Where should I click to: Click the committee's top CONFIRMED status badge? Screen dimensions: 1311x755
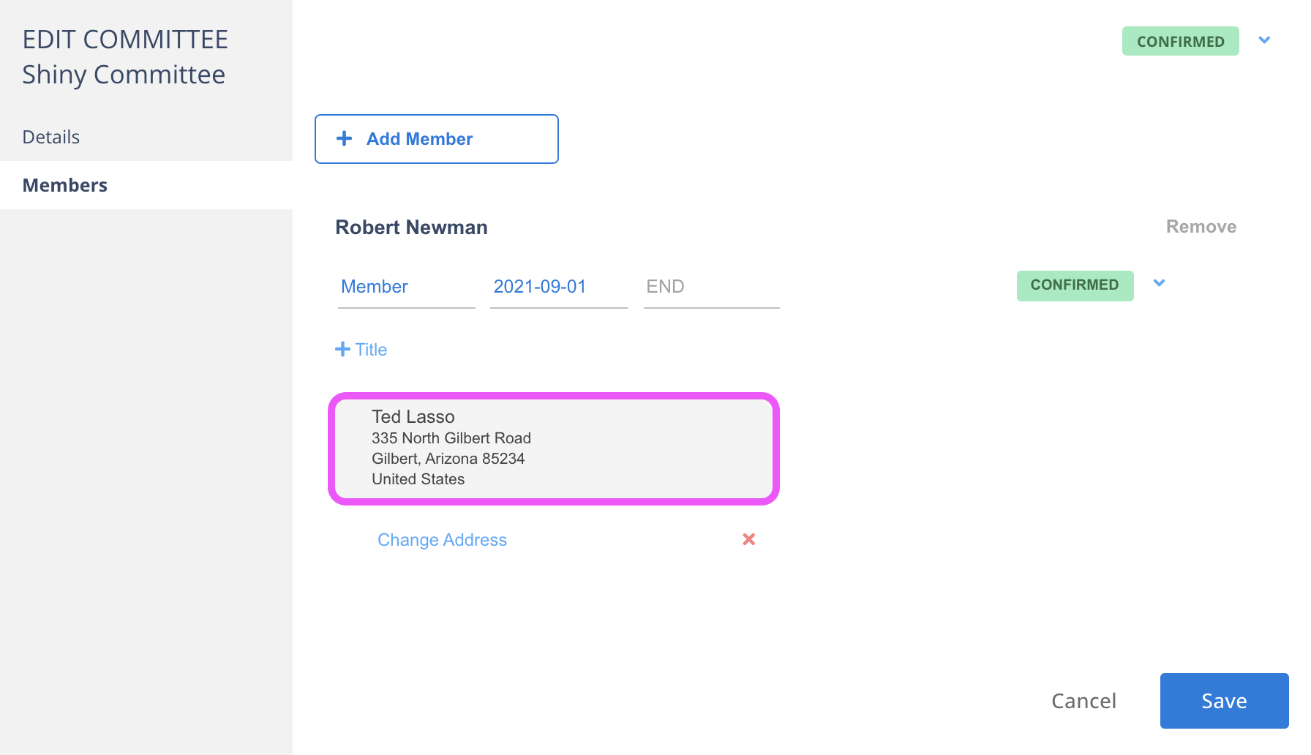(x=1180, y=42)
